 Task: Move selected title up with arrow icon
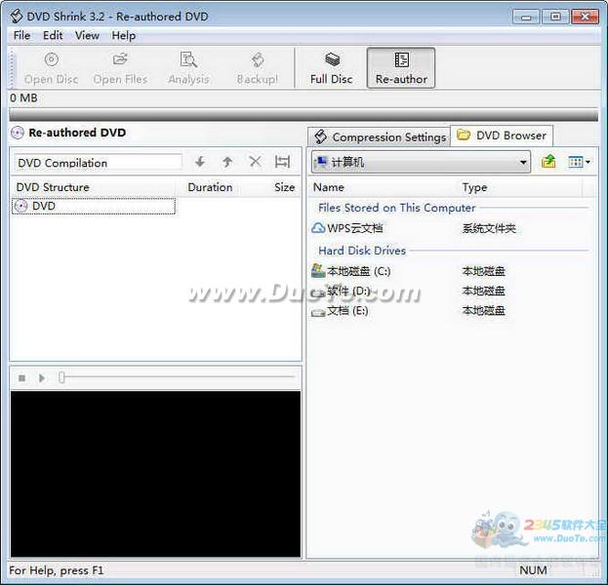pyautogui.click(x=227, y=162)
